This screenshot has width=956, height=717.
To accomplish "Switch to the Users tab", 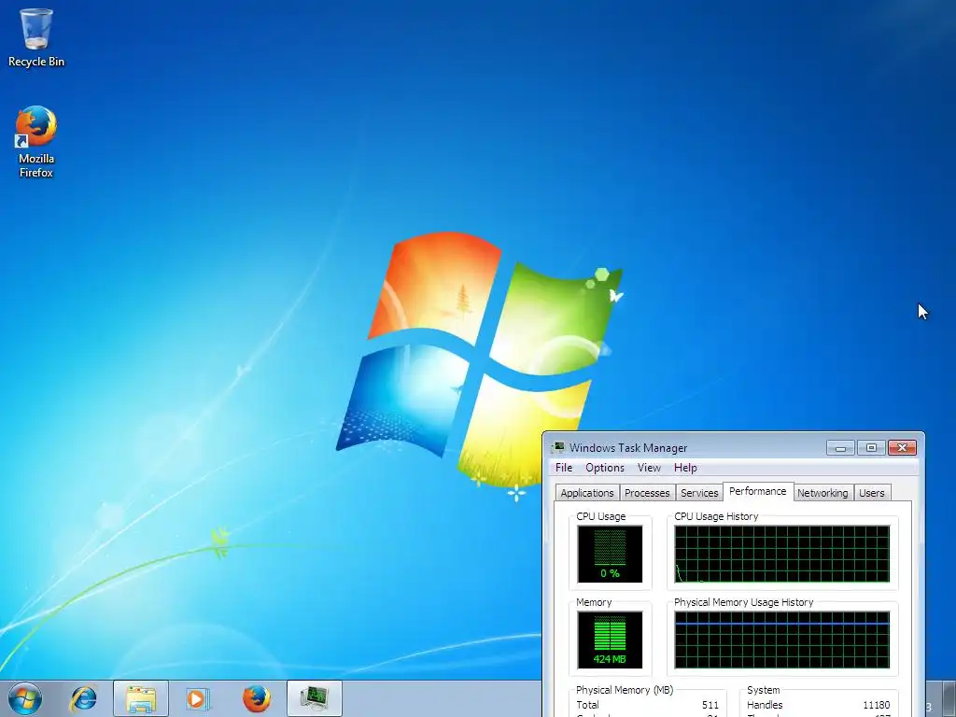I will click(x=872, y=493).
